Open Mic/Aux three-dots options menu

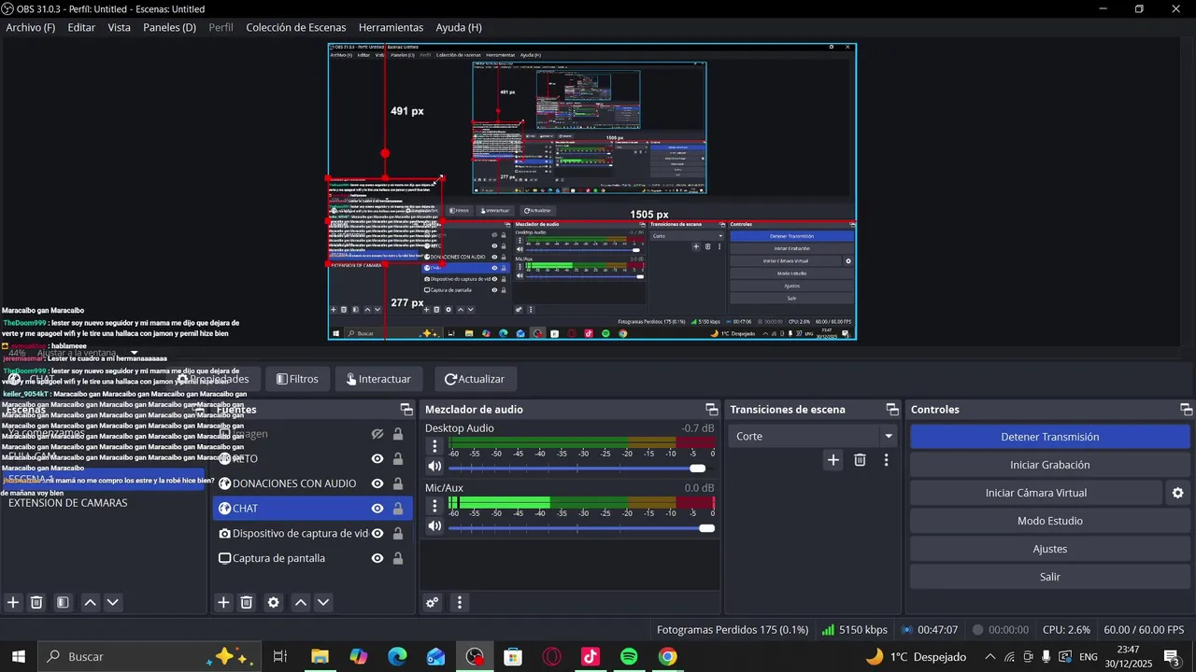434,506
